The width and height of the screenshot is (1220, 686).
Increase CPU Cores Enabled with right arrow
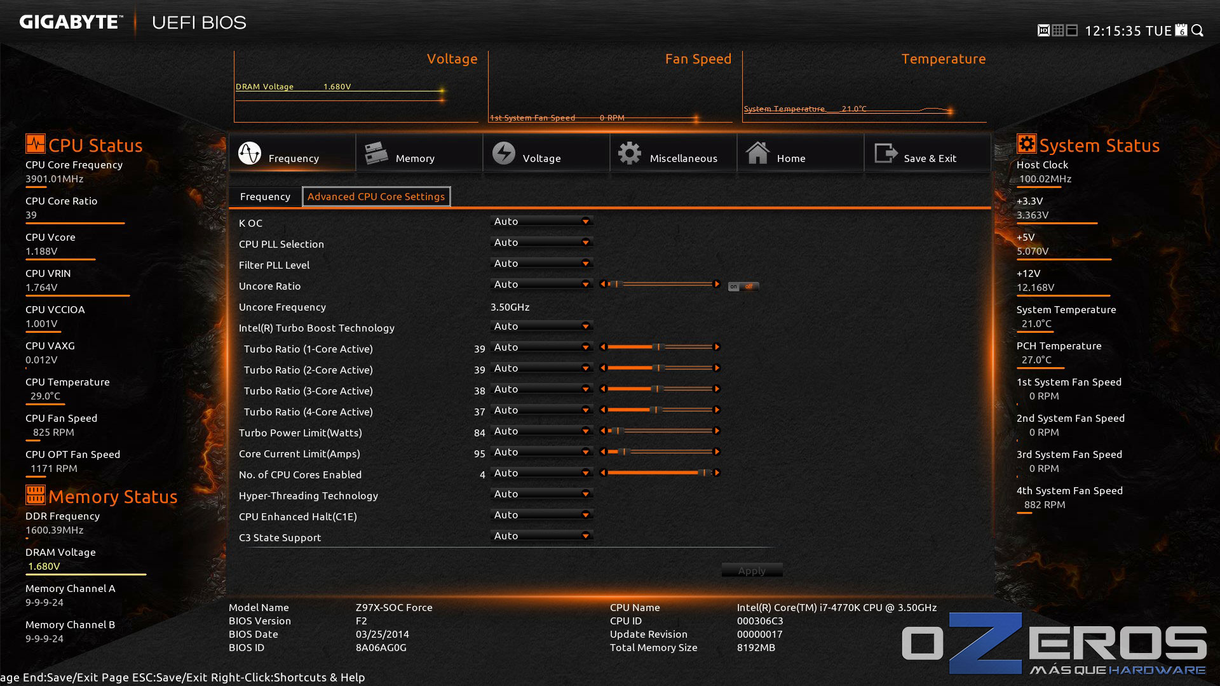click(x=717, y=473)
